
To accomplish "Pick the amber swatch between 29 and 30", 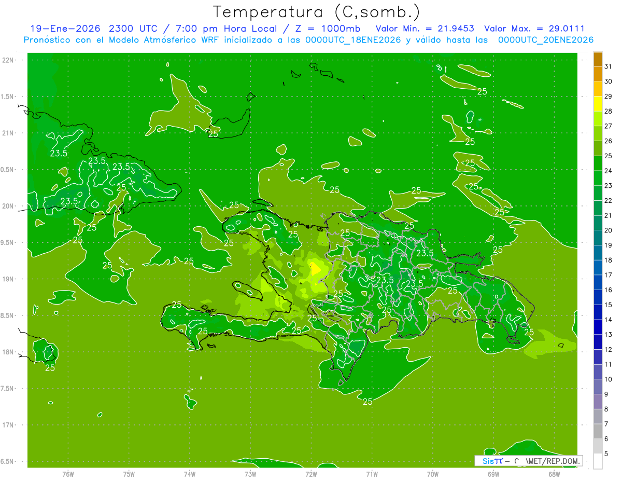I will click(x=598, y=89).
